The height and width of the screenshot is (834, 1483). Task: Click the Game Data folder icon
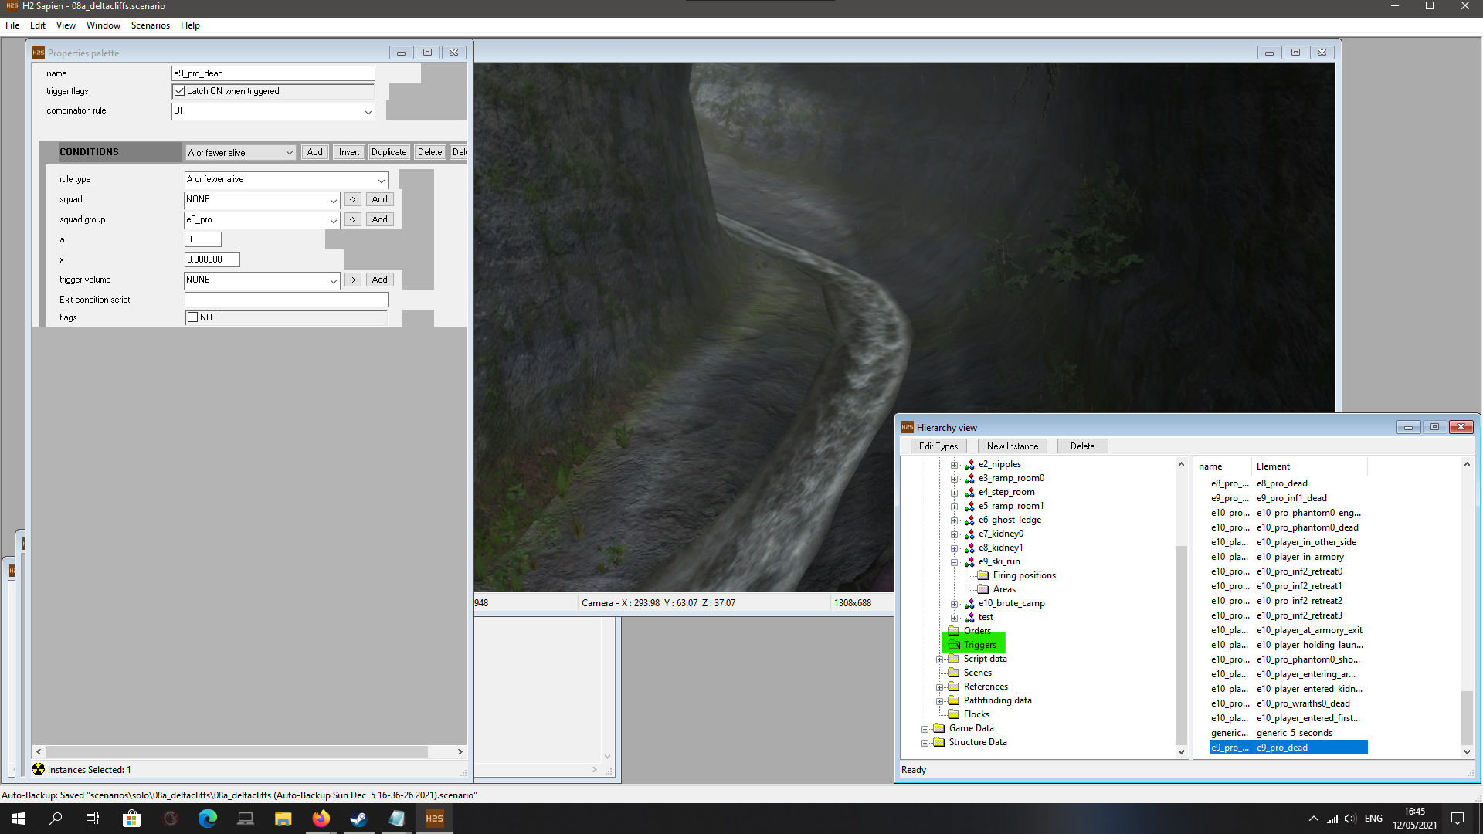(939, 728)
